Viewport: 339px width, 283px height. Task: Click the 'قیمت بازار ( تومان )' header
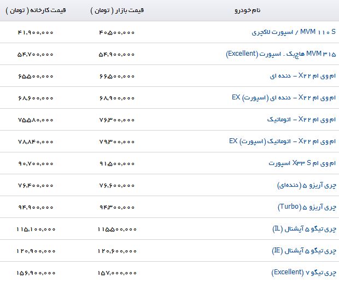117,10
